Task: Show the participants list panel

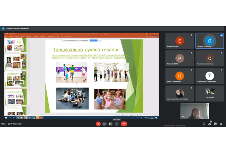Action: pos(210,124)
